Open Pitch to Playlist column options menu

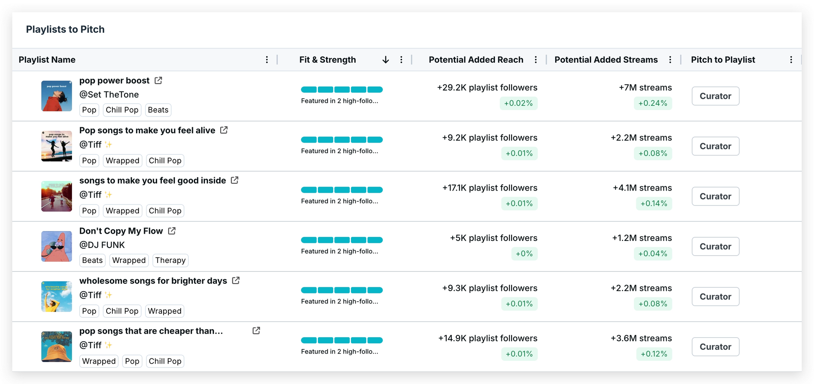[791, 60]
